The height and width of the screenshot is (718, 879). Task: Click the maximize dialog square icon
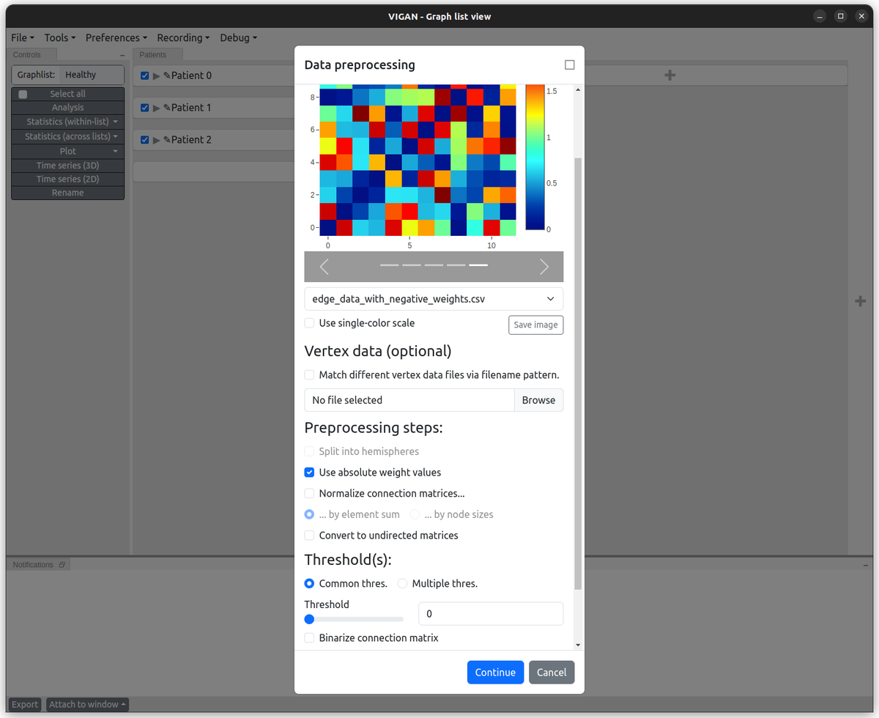point(570,65)
